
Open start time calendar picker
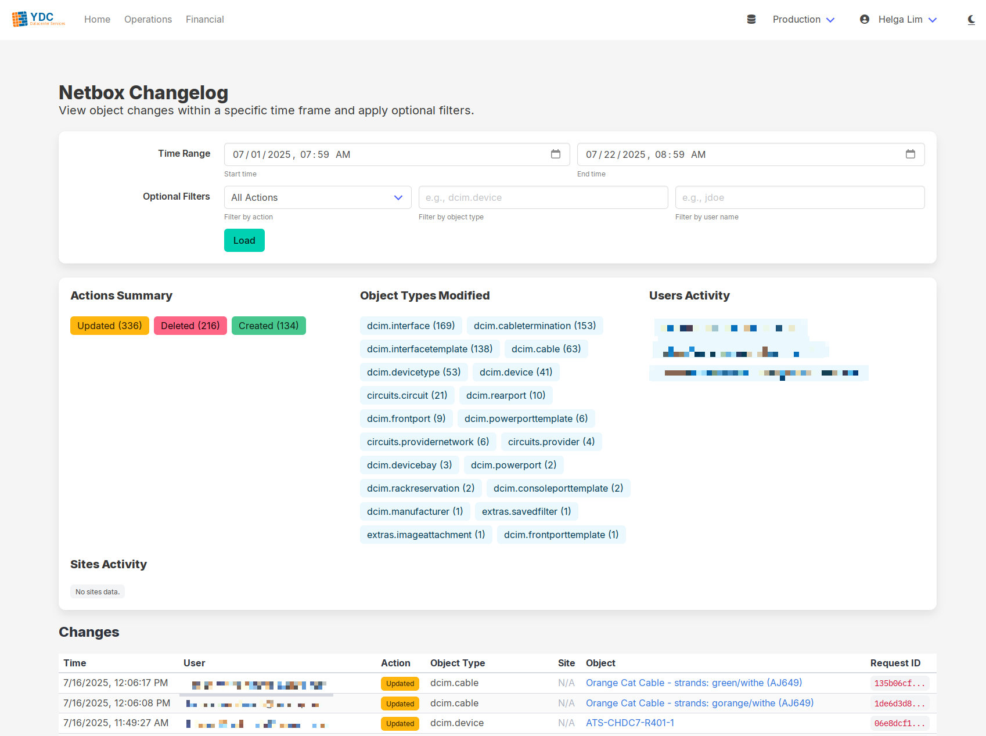(x=556, y=154)
